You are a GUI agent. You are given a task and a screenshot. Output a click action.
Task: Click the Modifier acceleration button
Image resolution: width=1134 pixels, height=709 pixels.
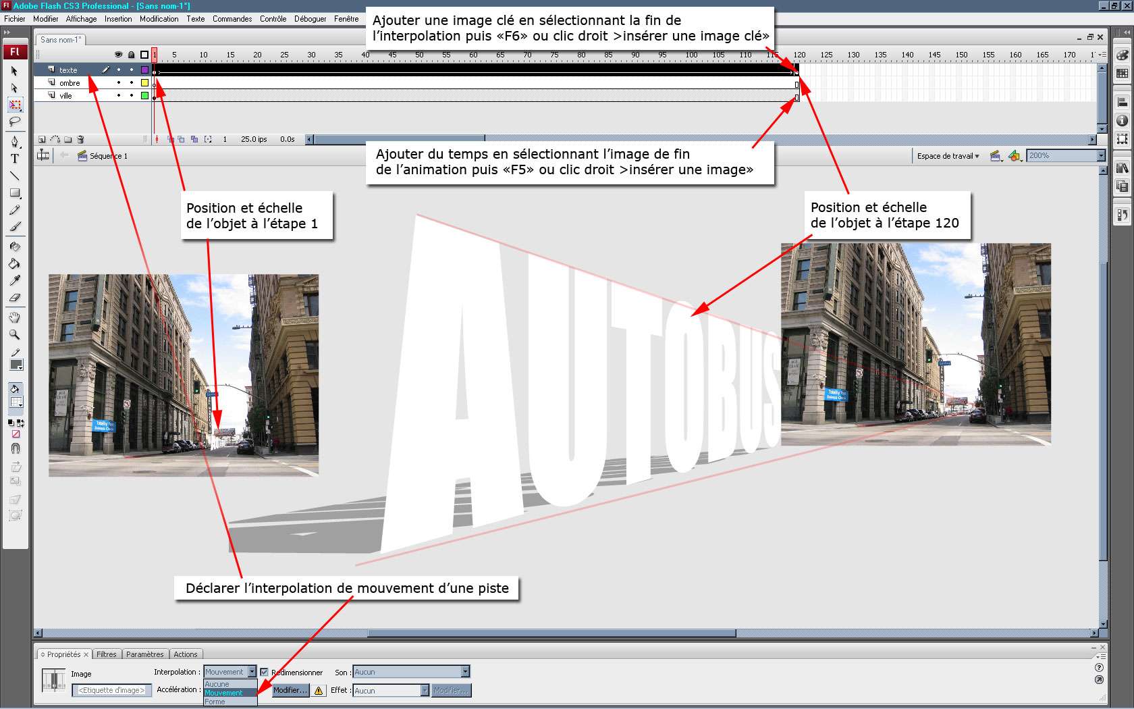pos(290,690)
